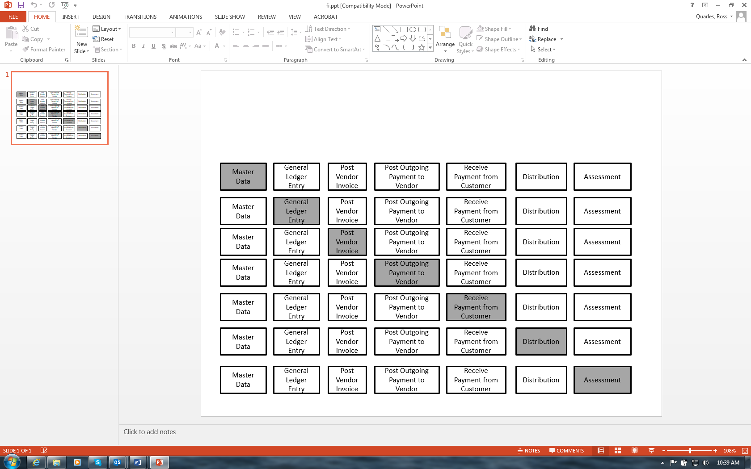Click the Reset slide button
Screen dimensions: 751x469
pyautogui.click(x=103, y=39)
